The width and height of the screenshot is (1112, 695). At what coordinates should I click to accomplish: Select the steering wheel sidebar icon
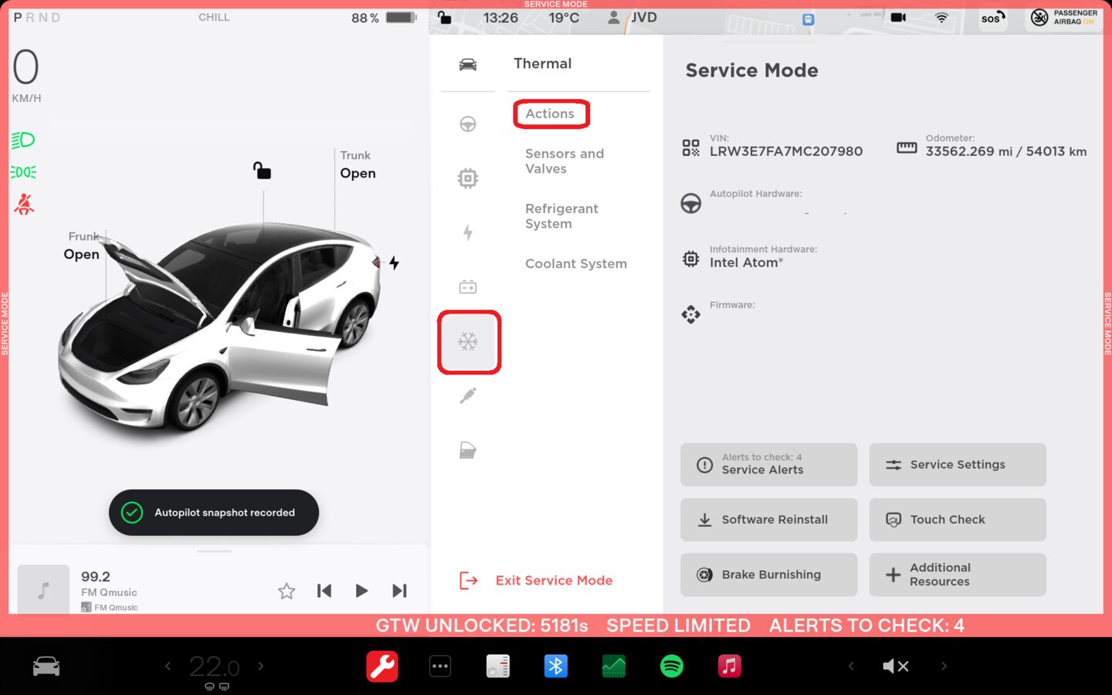468,124
